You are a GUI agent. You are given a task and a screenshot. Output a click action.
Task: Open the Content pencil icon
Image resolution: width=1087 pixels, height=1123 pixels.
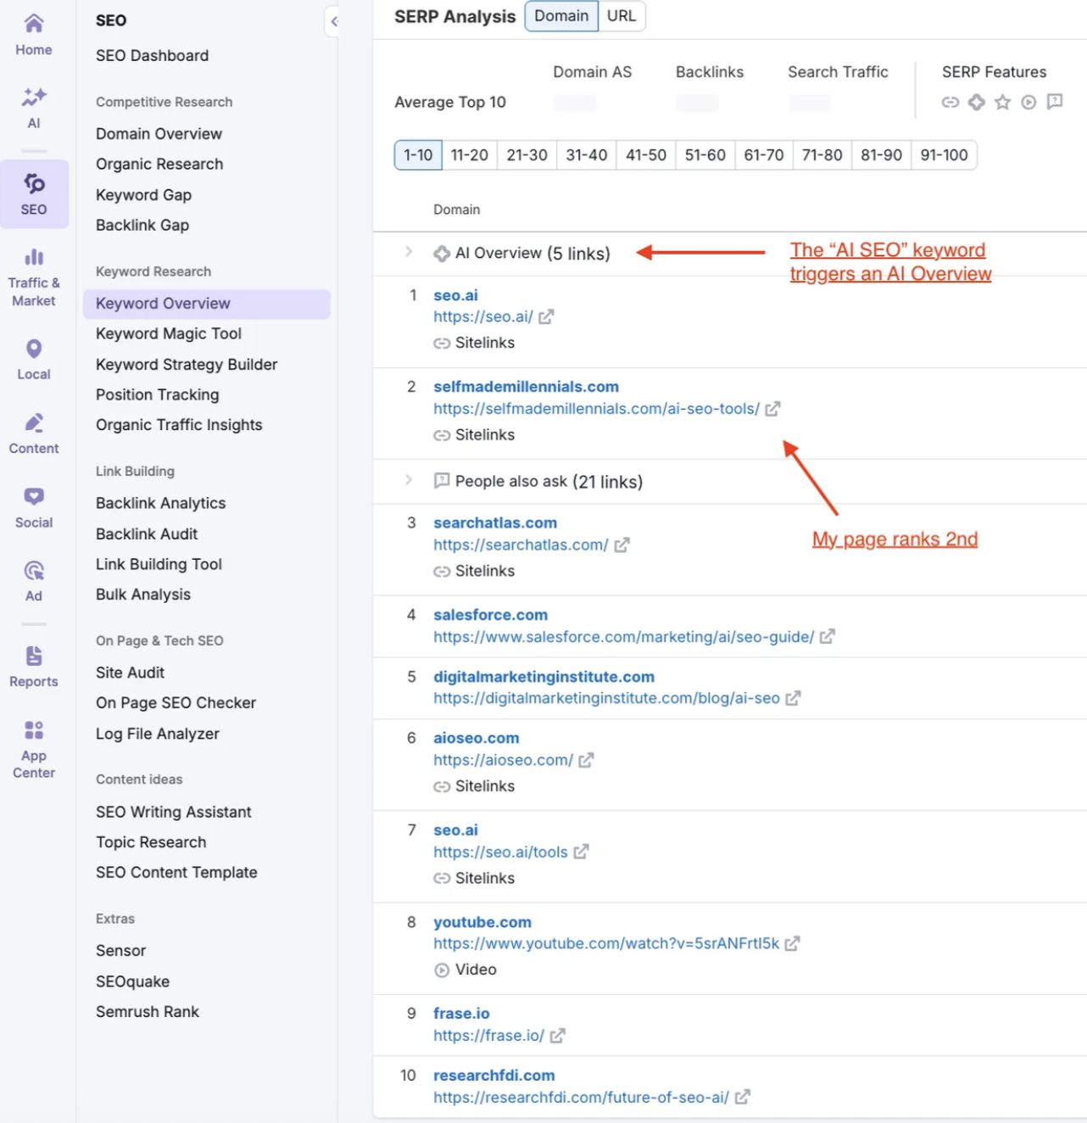(x=34, y=422)
